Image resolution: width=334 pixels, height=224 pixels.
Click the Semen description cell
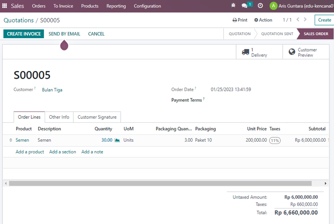click(x=44, y=140)
